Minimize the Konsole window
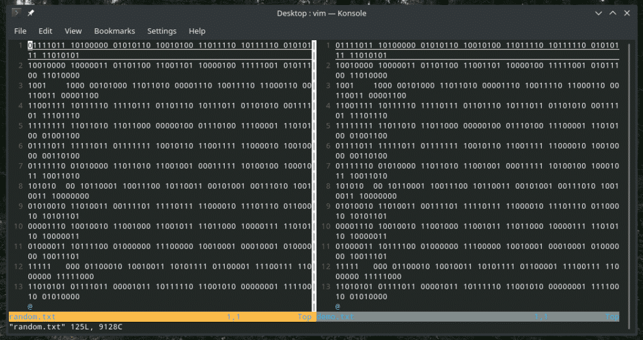643x340 pixels. coord(598,13)
